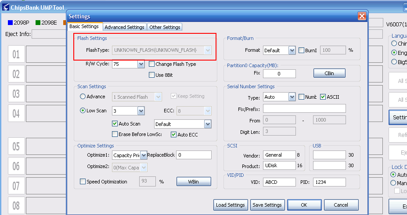Expand the Low Scan level dropdown
The height and width of the screenshot is (215, 407).
[x=141, y=111]
